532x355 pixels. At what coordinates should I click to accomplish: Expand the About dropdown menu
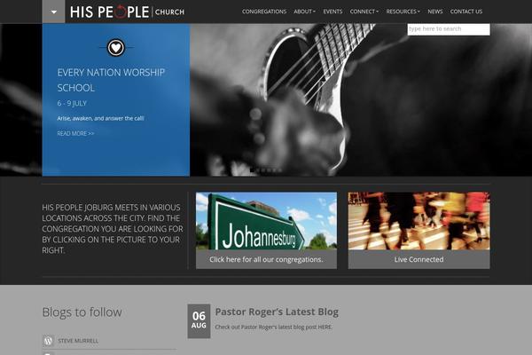(x=304, y=12)
